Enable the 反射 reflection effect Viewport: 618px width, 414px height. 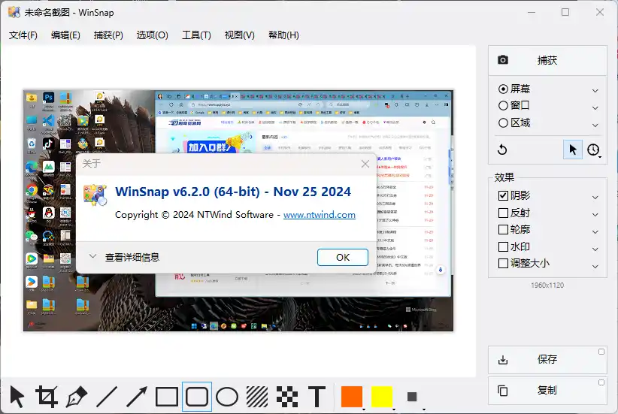[503, 213]
